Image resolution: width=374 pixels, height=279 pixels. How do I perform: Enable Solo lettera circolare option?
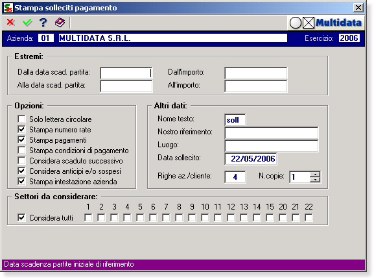(21, 119)
